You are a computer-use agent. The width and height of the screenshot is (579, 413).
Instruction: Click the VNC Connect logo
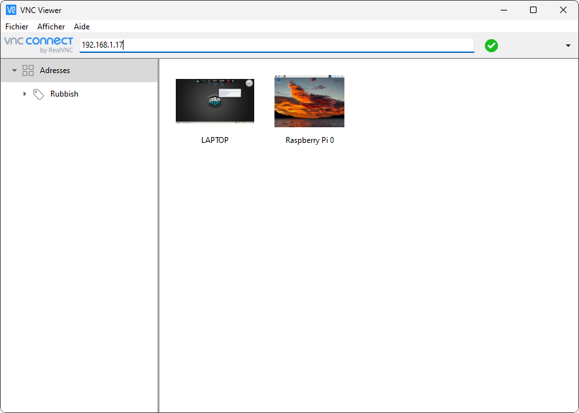tap(38, 44)
